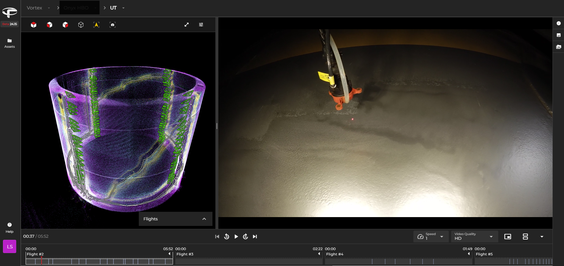The width and height of the screenshot is (564, 266).
Task: Select the left-face red cube view
Action: point(50,25)
